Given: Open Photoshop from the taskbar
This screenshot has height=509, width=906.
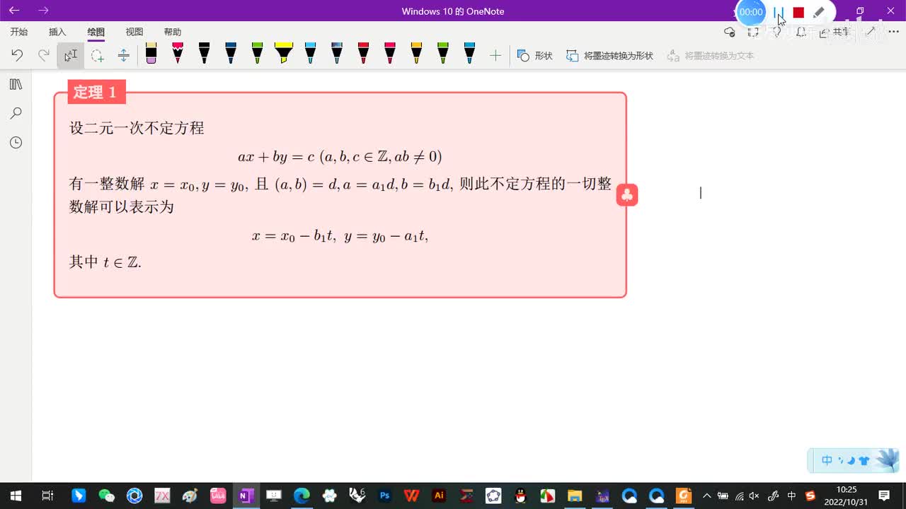Looking at the screenshot, I should 384,496.
